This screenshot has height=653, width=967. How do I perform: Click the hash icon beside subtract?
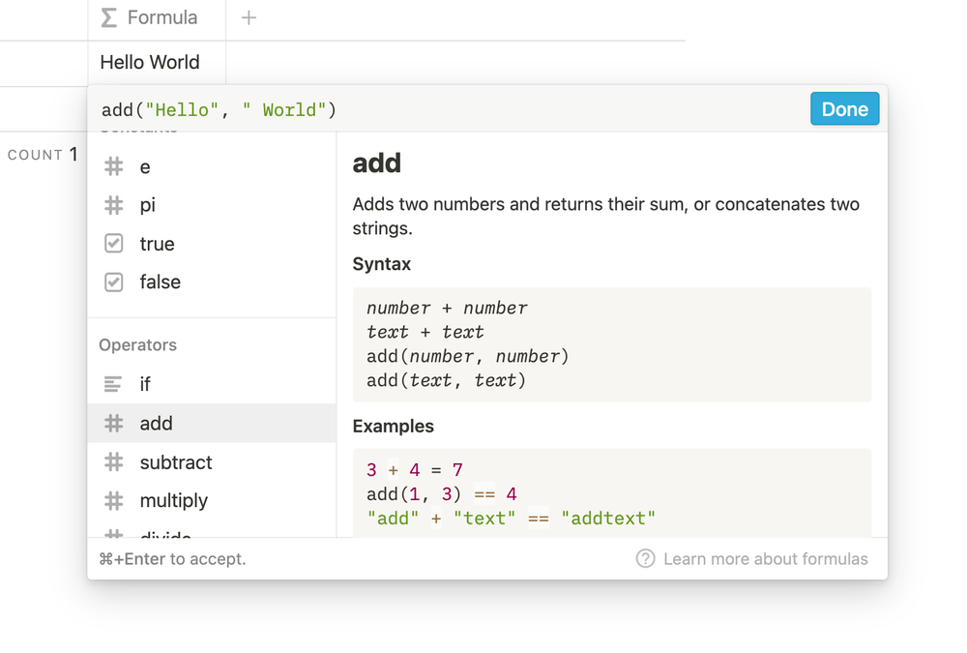click(113, 462)
